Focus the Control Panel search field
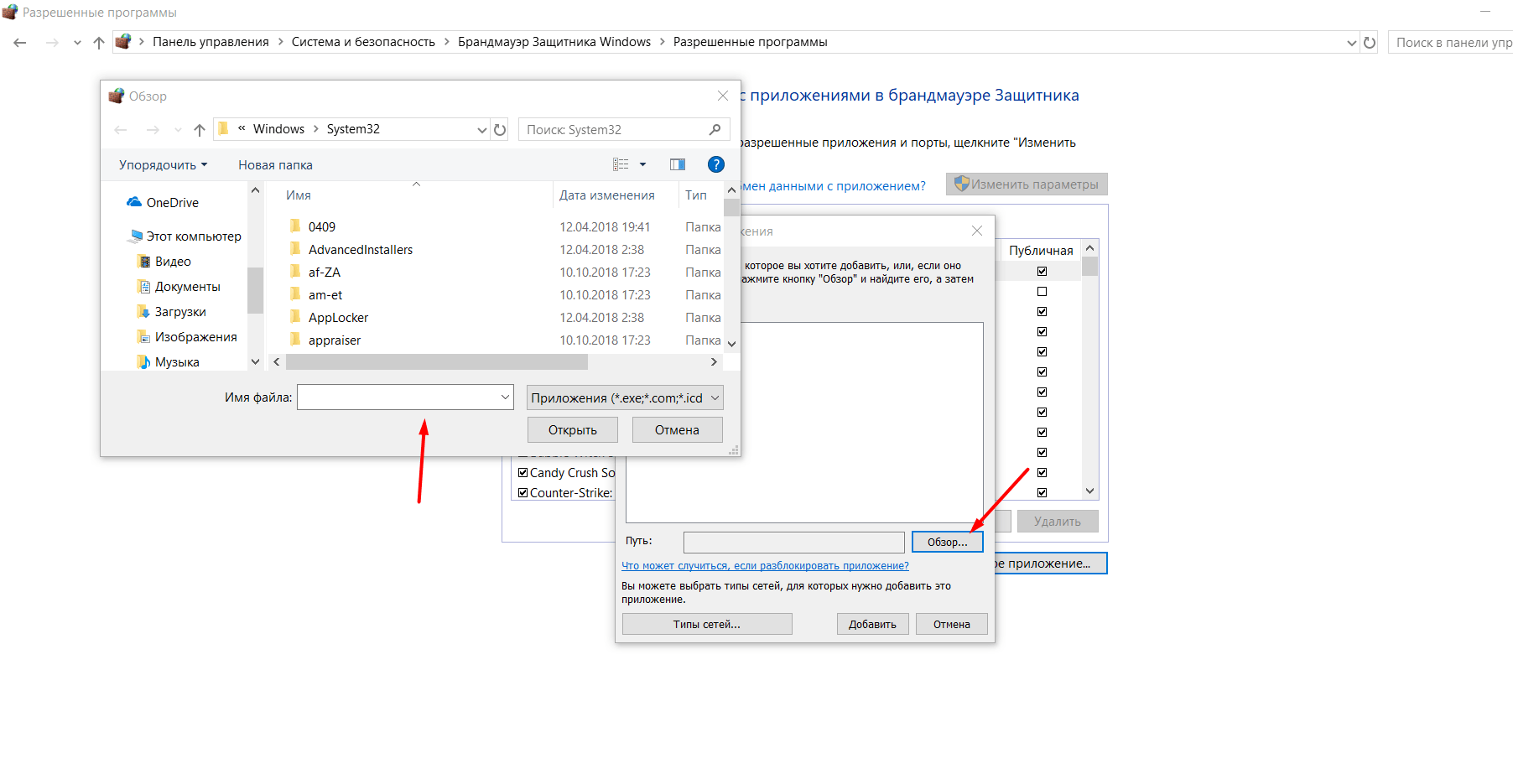This screenshot has width=1513, height=774. tap(1451, 42)
